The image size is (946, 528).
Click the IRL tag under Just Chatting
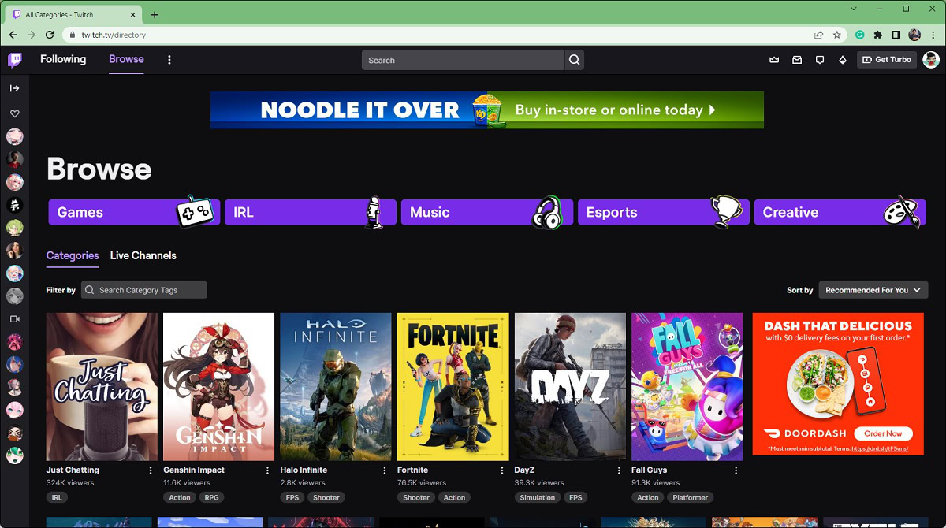(x=57, y=497)
